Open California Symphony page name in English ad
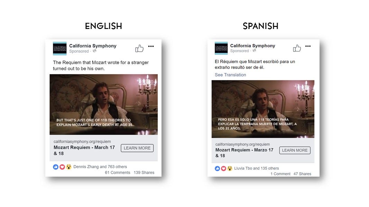The height and width of the screenshot is (207, 369). point(93,46)
